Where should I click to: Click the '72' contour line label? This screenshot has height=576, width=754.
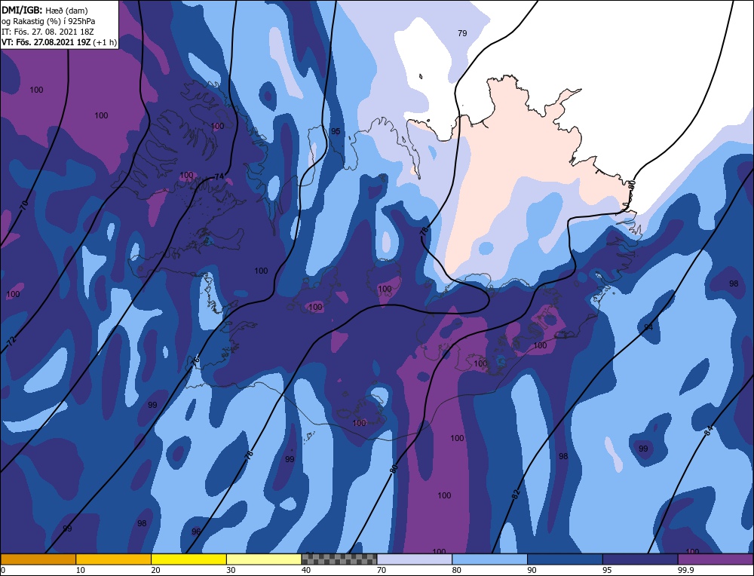[x=12, y=342]
